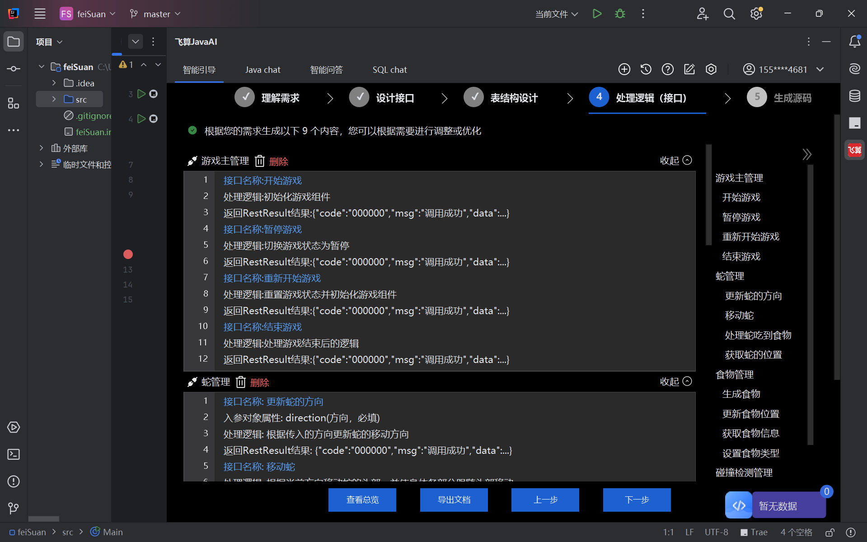Viewport: 867px width, 542px height.
Task: Click the help question mark icon
Action: click(667, 69)
